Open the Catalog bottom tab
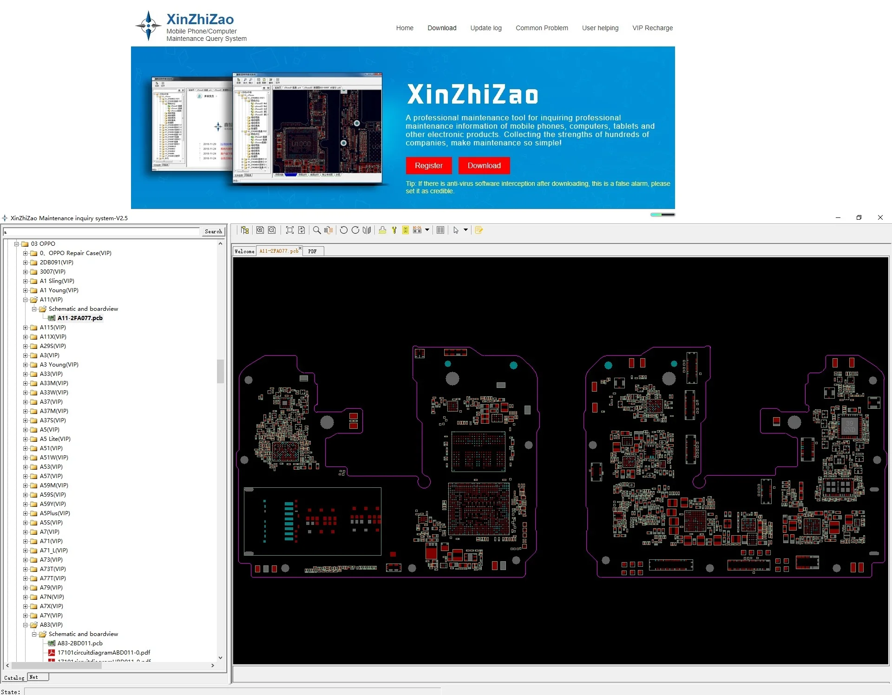892x695 pixels. click(14, 677)
